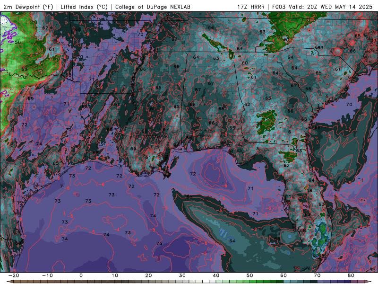Screen dimensions: 378x284
Task: Click the "53" dewpoint value on the map
Action: tap(25, 69)
